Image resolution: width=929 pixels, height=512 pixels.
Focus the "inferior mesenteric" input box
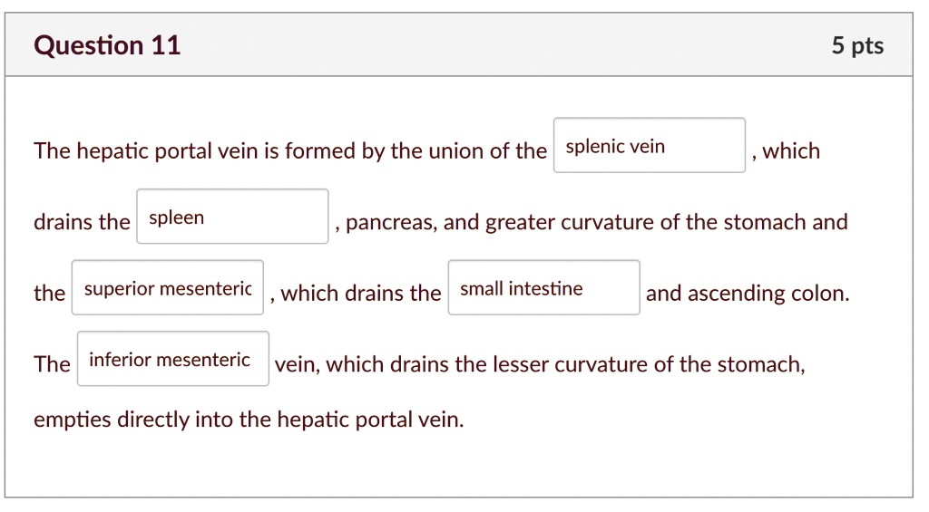click(x=173, y=358)
